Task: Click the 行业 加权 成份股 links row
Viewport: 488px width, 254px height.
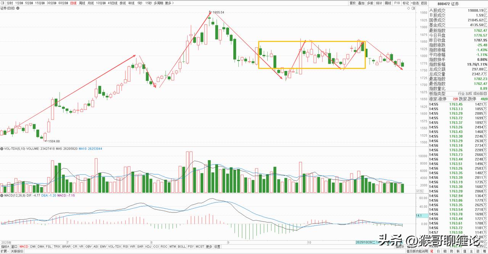Action: click(472, 93)
